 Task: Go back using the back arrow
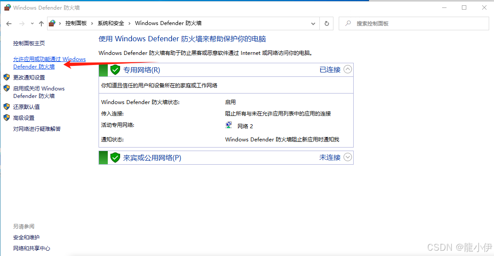pyautogui.click(x=9, y=24)
